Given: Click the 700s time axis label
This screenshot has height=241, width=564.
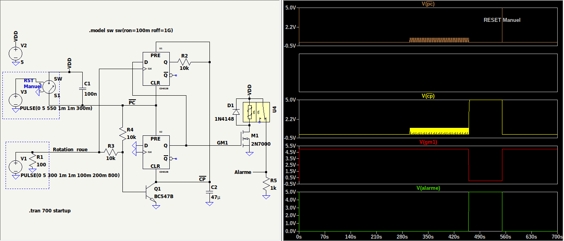Looking at the screenshot, I should click(x=556, y=237).
